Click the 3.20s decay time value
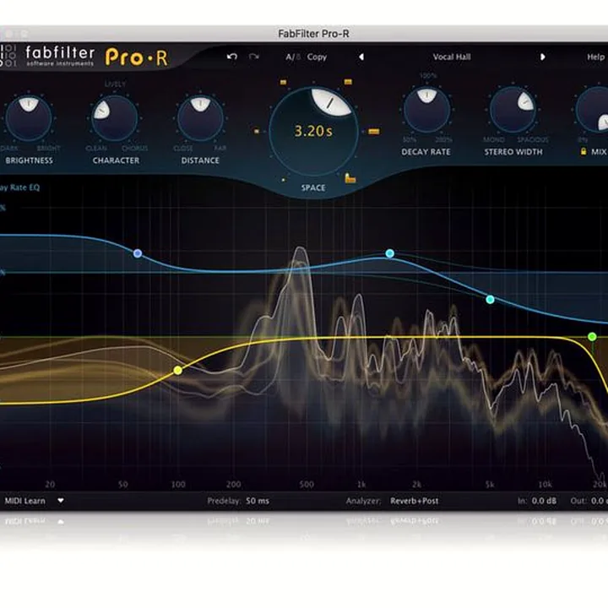The height and width of the screenshot is (608, 608). 313,131
